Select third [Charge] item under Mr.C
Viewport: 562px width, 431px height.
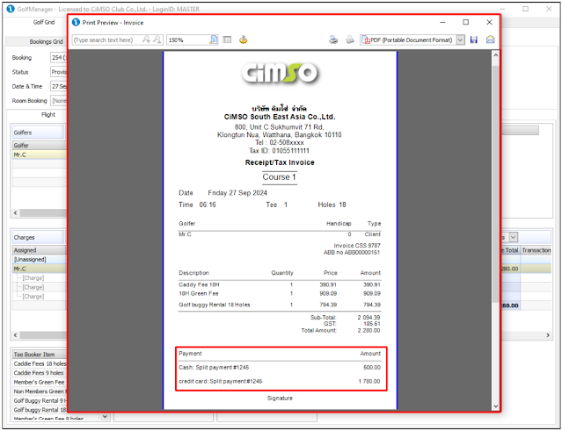coord(33,297)
